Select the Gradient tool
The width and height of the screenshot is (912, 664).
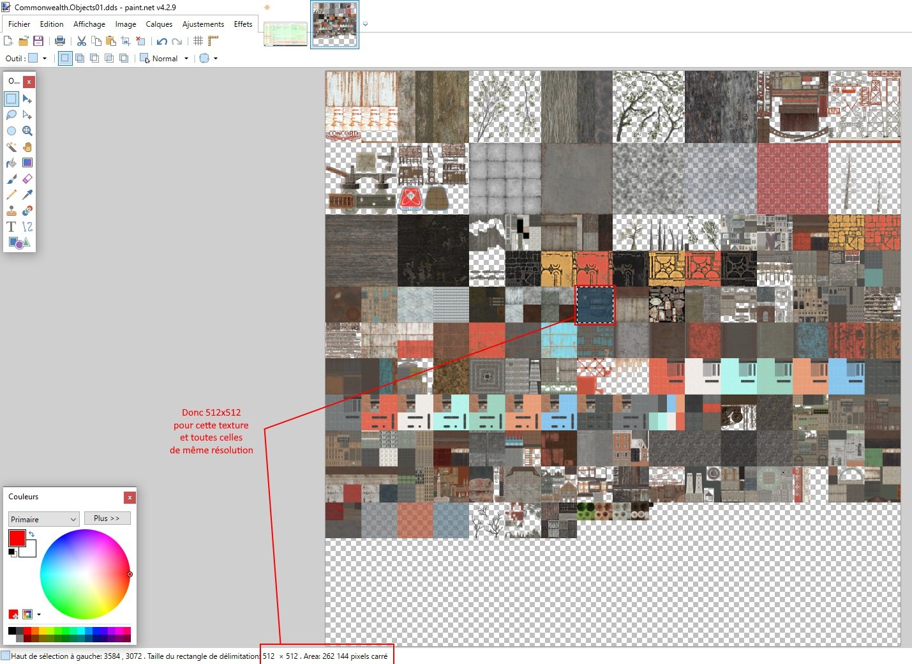pyautogui.click(x=27, y=163)
